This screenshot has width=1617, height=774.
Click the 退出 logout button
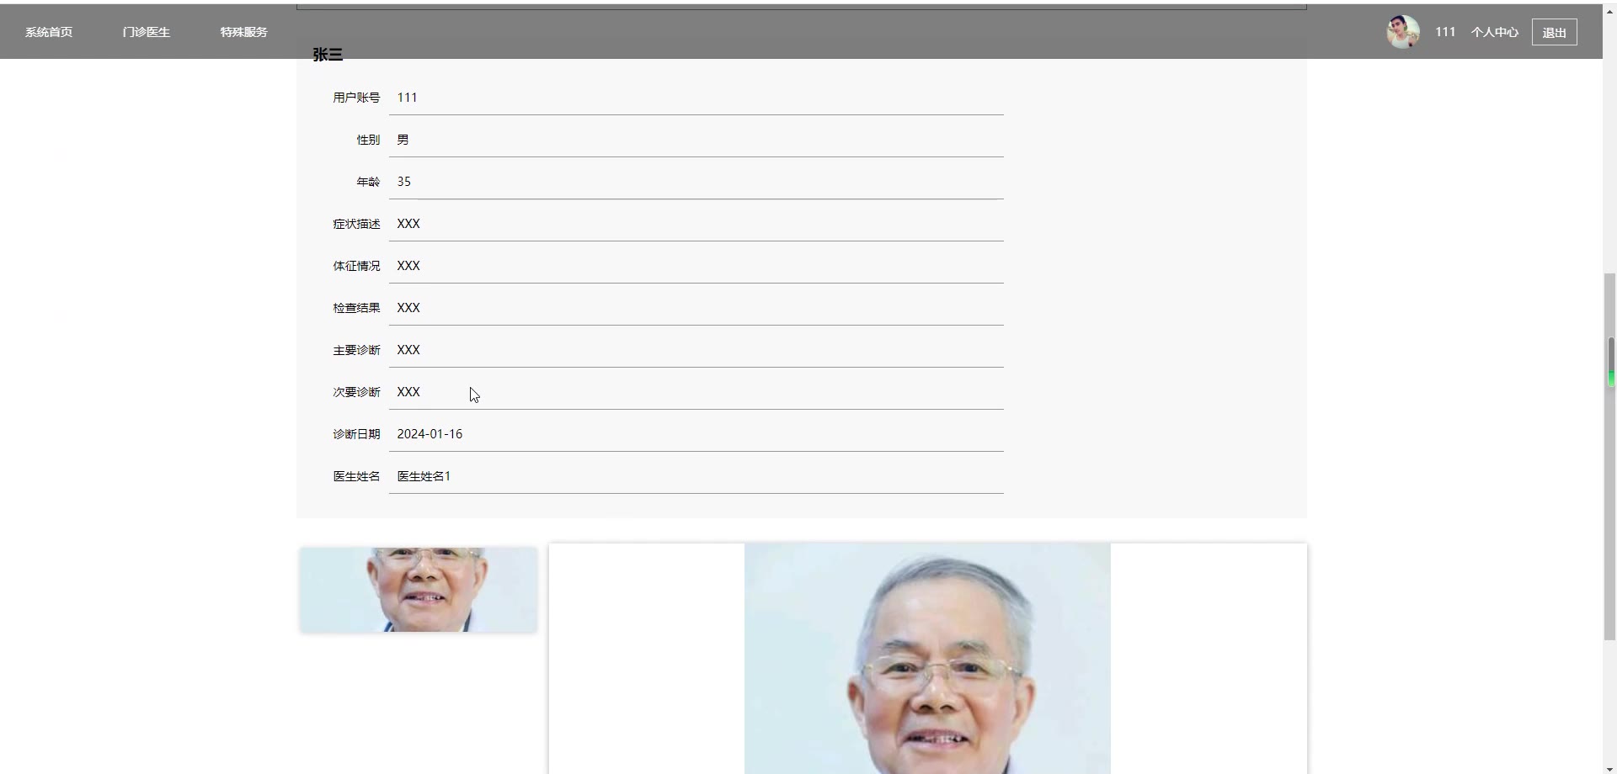1554,32
